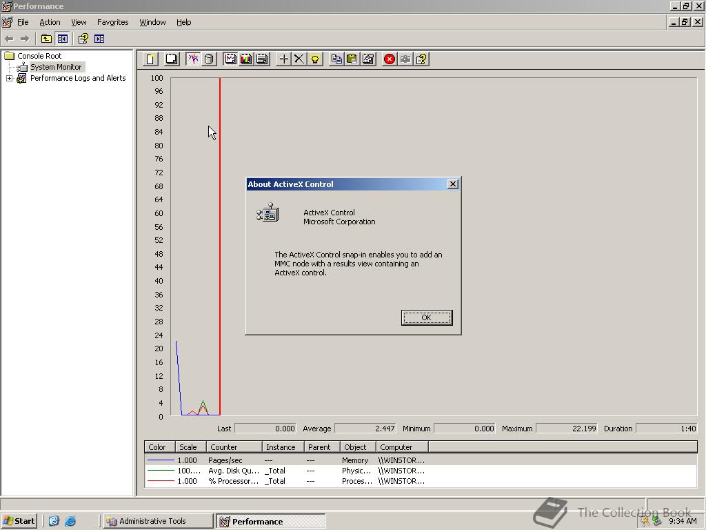This screenshot has height=530, width=706.
Task: Click the Instance column header
Action: tap(283, 447)
